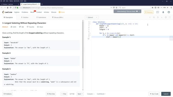Image resolution: width=173 pixels, height=97 pixels.
Task: Click the browser forward arrow
Action: 5,8
